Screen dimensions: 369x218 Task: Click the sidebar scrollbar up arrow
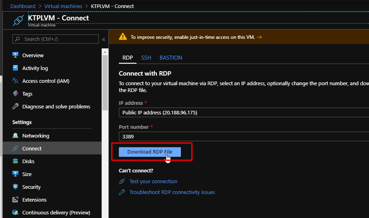(105, 52)
